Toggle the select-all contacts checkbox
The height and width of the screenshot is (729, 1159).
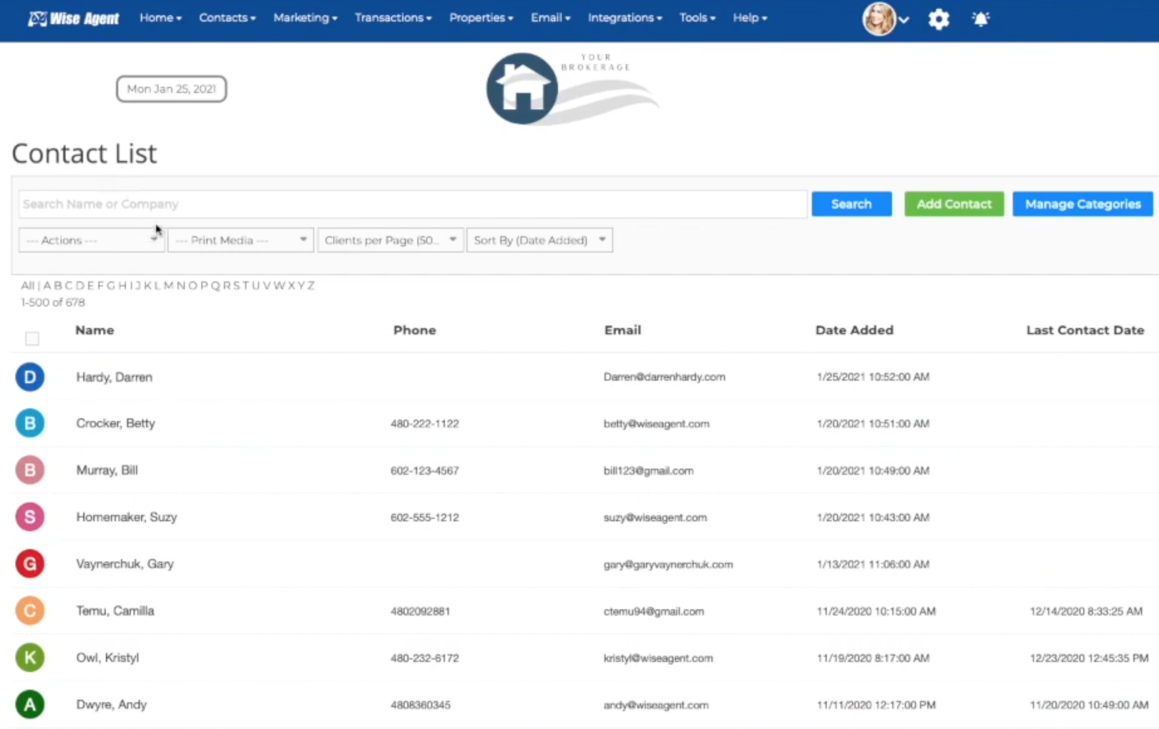[32, 338]
